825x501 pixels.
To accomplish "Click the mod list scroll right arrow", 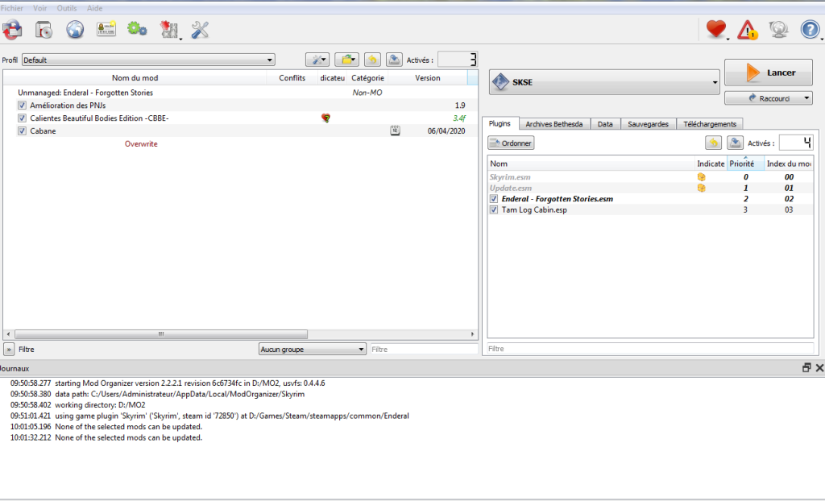I will [472, 334].
